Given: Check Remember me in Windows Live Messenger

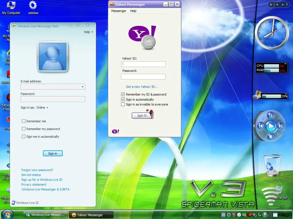Looking at the screenshot, I should point(23,121).
